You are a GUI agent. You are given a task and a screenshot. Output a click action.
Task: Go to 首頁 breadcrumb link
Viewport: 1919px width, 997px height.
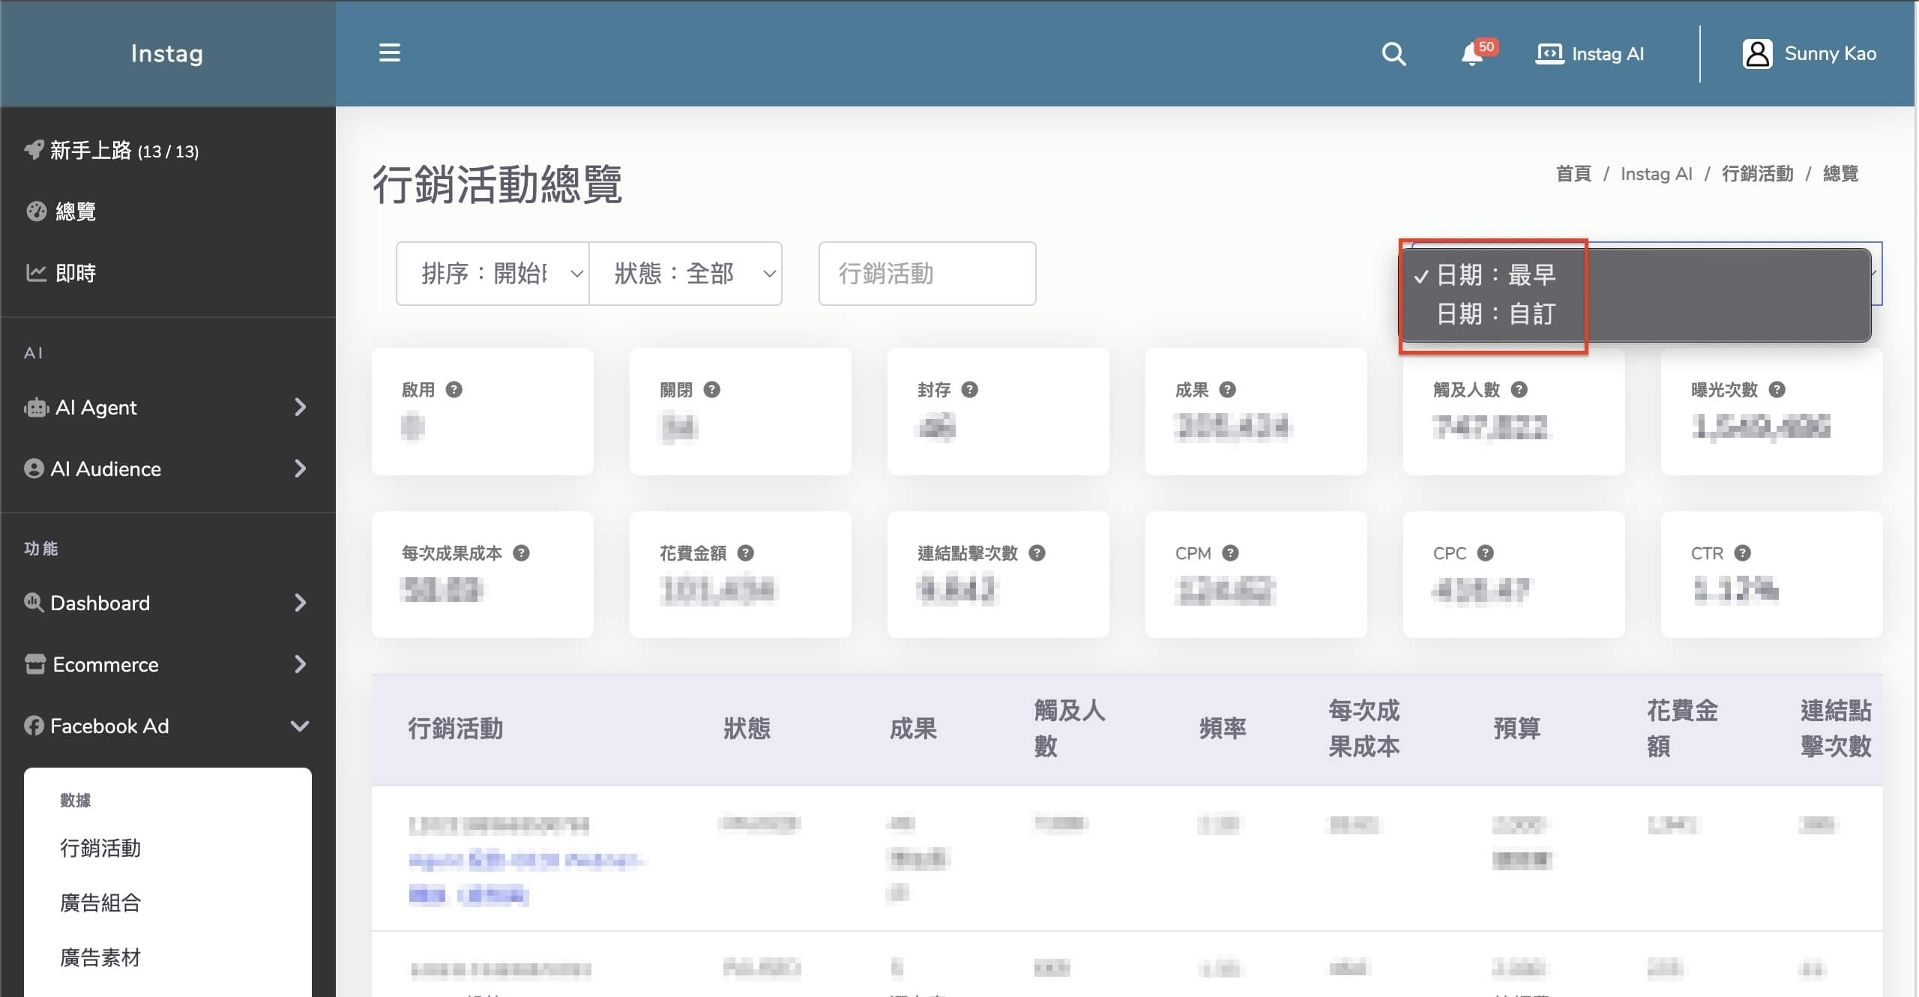[x=1573, y=174]
